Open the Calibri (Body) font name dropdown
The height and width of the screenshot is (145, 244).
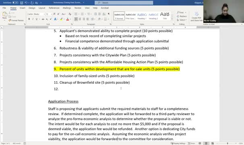click(44, 14)
